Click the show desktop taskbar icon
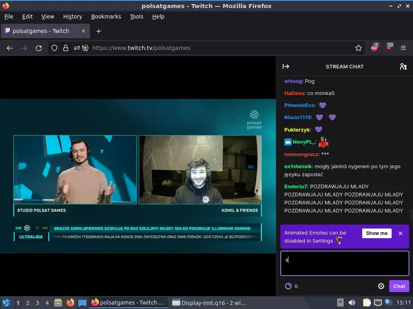This screenshot has width=413, height=309. [82, 303]
